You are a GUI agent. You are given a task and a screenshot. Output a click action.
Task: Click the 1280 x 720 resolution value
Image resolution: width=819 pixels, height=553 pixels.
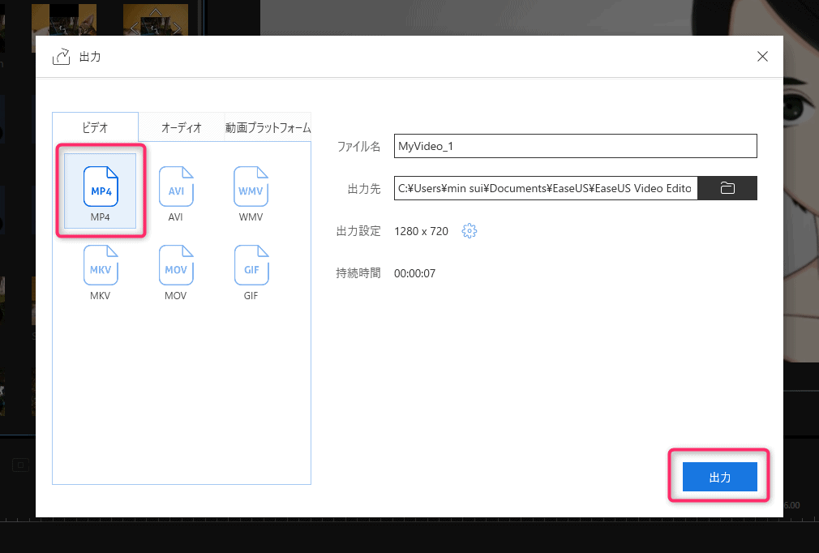[421, 231]
